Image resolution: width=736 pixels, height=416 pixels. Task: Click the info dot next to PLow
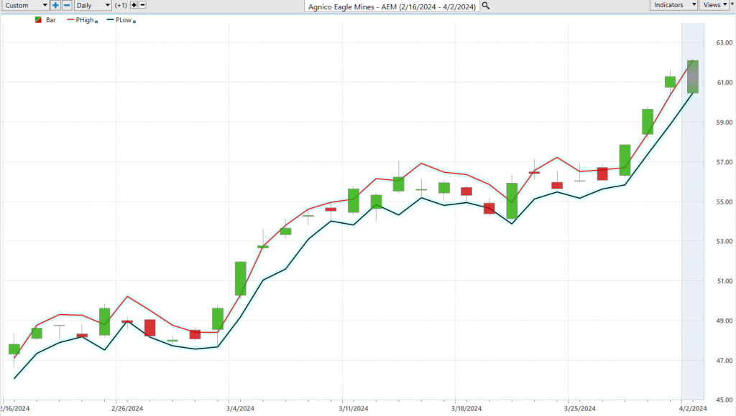point(134,22)
